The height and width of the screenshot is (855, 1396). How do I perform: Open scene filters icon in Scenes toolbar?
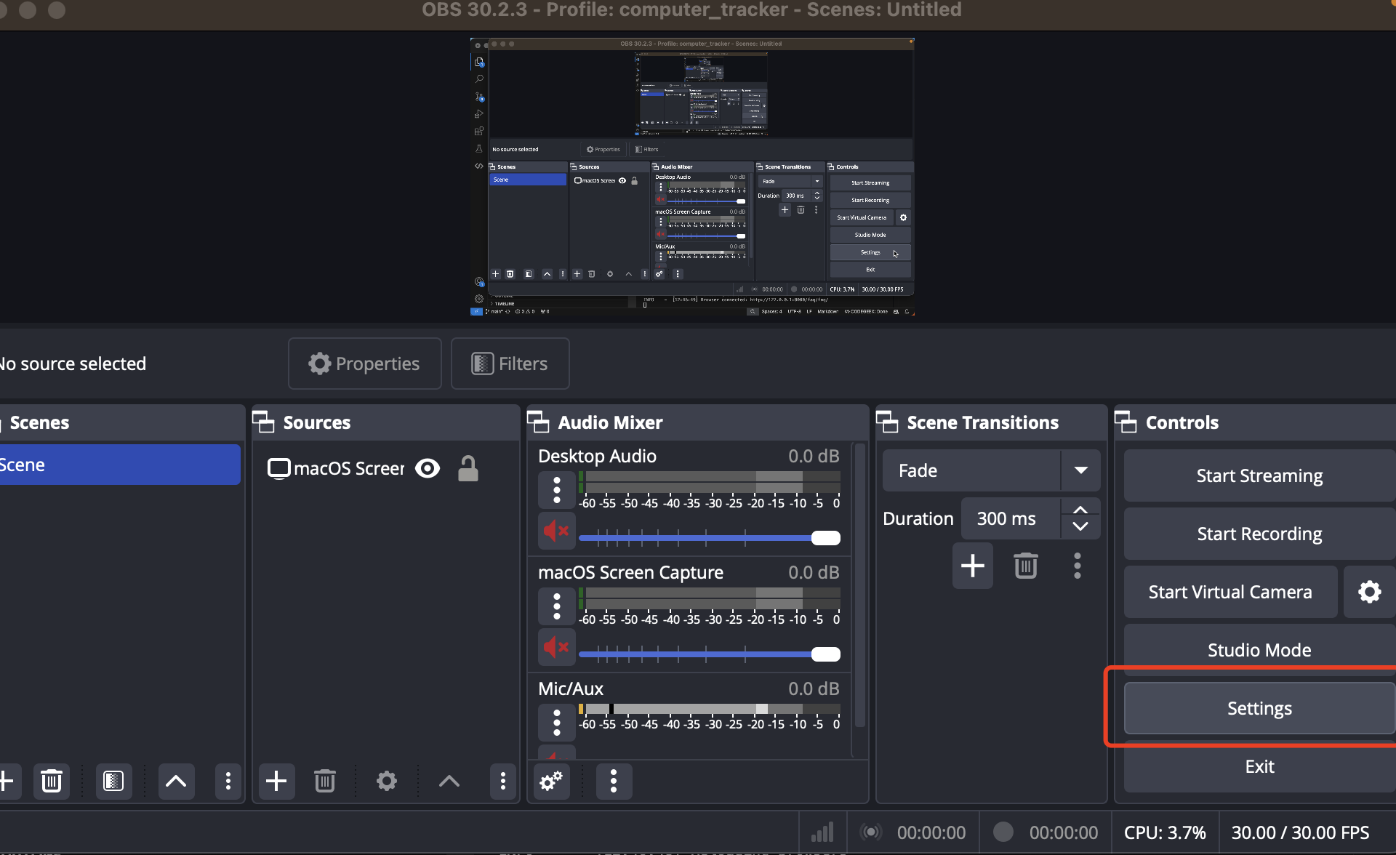[x=113, y=782]
